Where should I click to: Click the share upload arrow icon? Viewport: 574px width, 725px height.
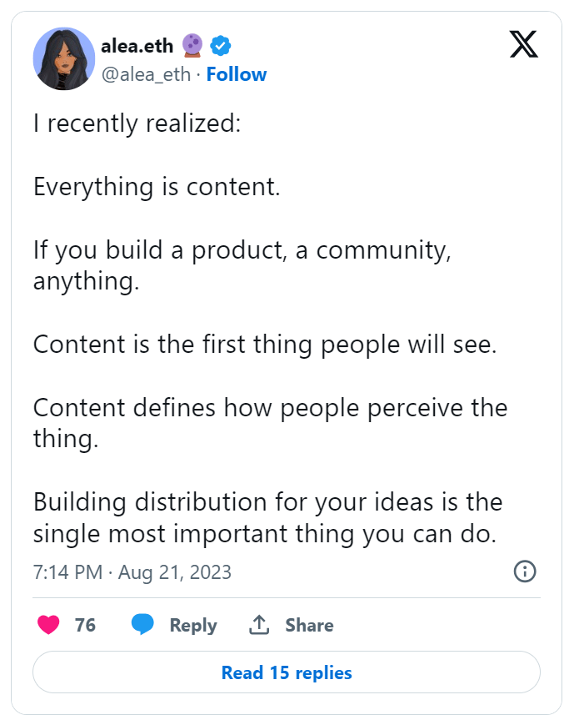click(x=259, y=625)
